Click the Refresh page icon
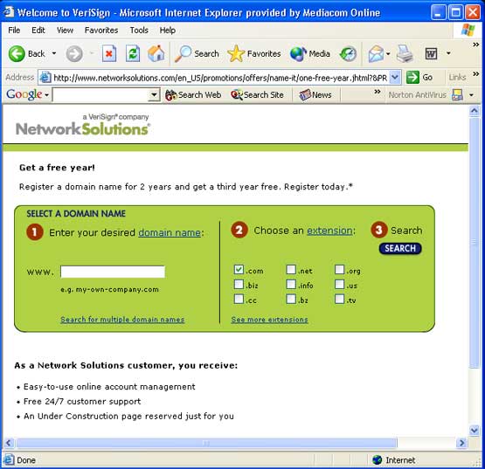485x469 pixels. [133, 53]
